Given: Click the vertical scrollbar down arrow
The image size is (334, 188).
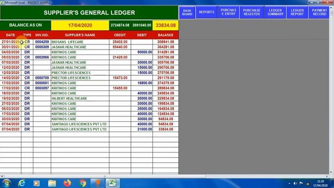Looking at the screenshot, I should (331, 172).
